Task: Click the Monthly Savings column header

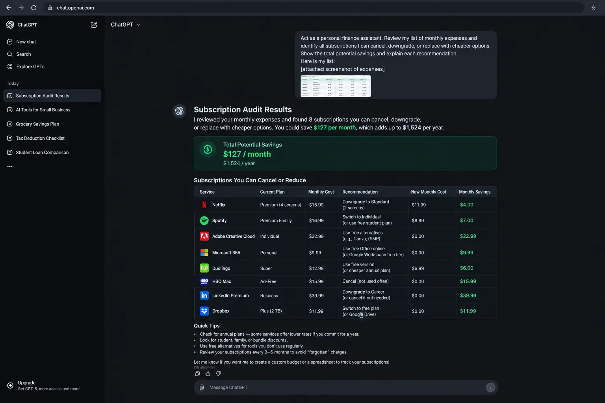Action: [x=475, y=192]
